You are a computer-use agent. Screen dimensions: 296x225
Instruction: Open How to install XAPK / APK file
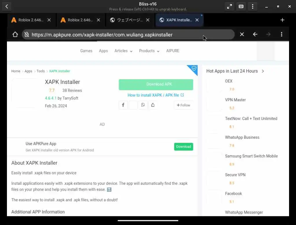coord(156,95)
